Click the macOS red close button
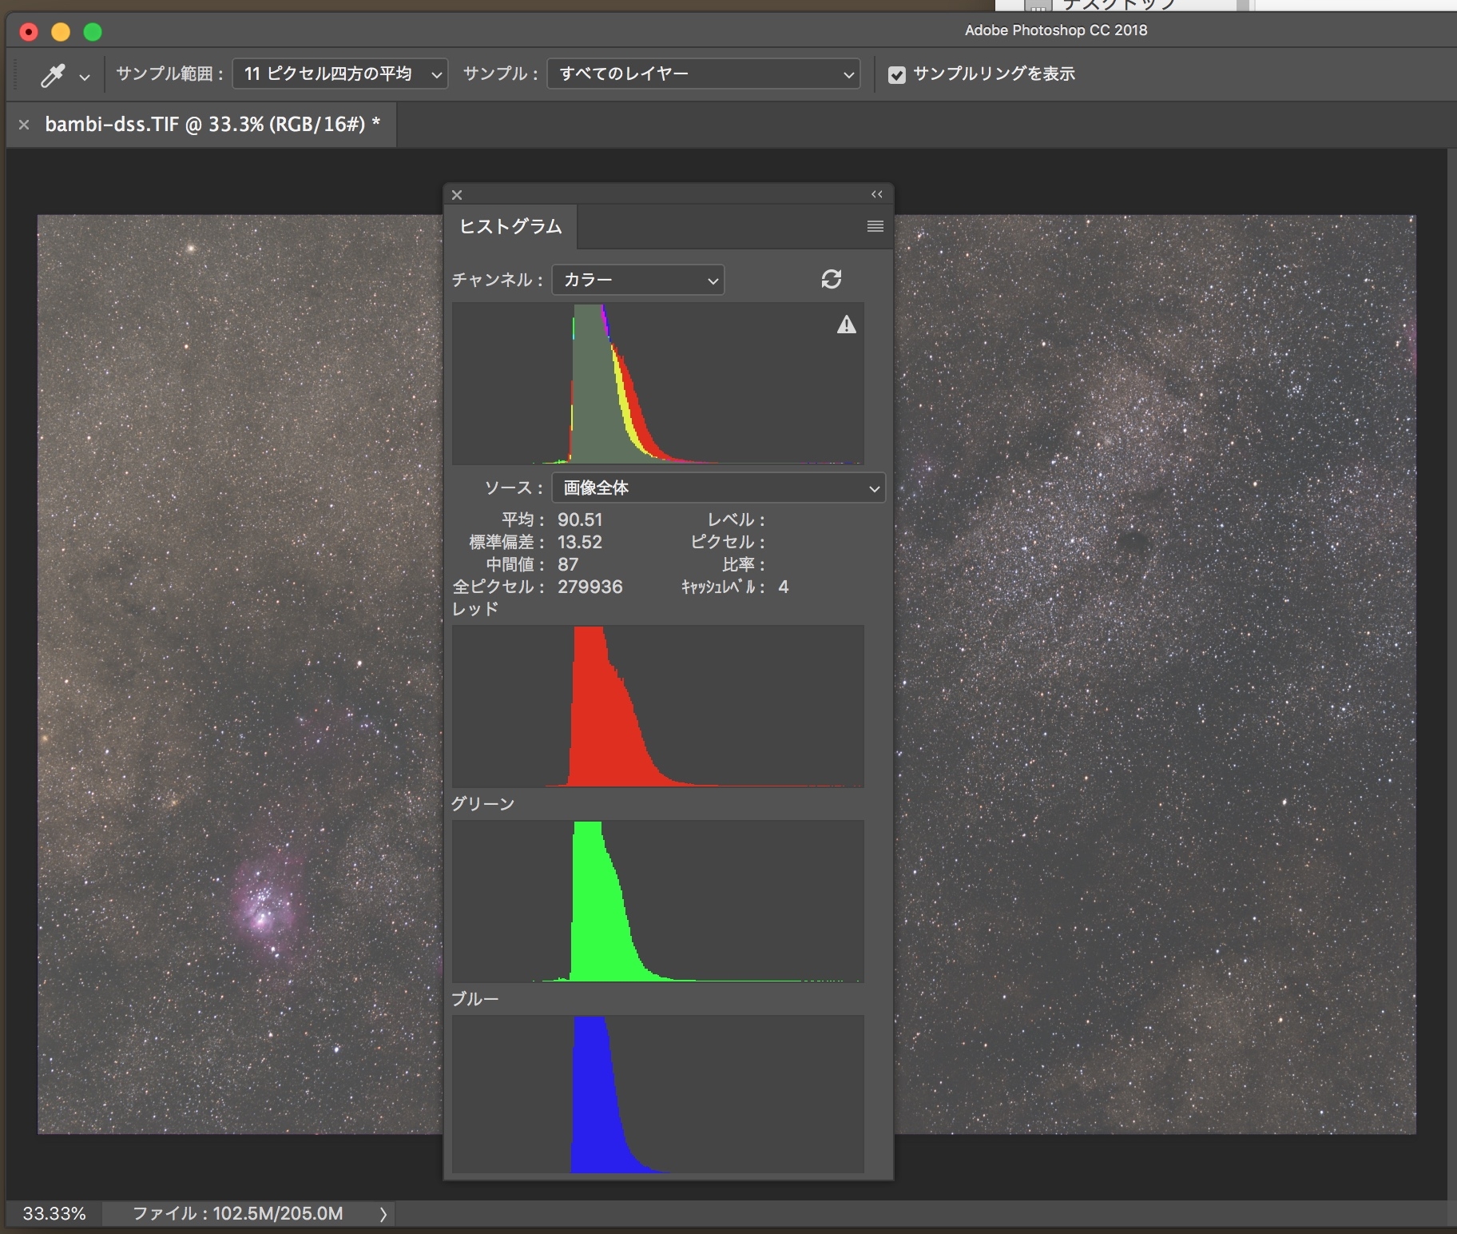The height and width of the screenshot is (1234, 1457). pos(29,32)
